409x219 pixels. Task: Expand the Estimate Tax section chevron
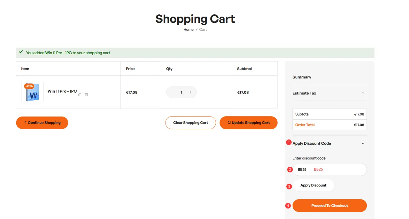363,93
